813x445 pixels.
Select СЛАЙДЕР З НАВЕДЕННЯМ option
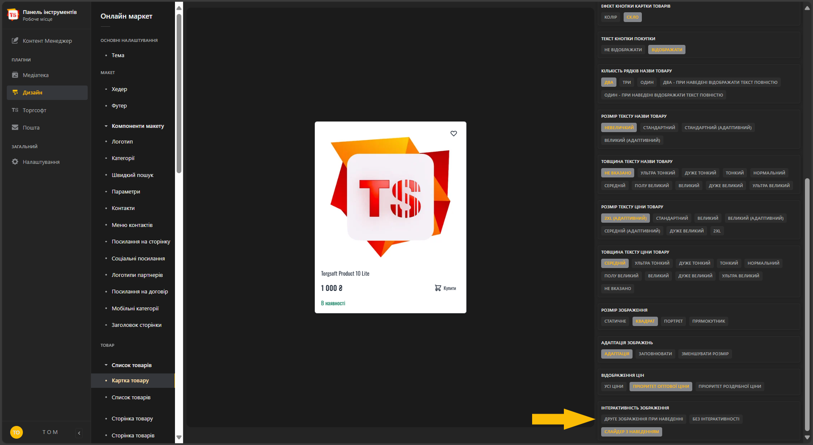[x=631, y=432]
